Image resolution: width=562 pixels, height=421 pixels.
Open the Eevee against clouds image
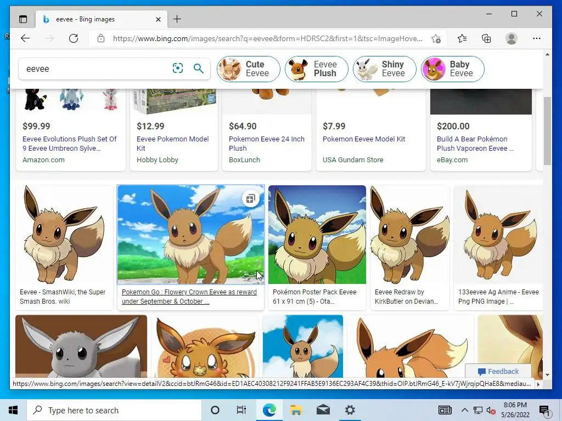pos(302,346)
